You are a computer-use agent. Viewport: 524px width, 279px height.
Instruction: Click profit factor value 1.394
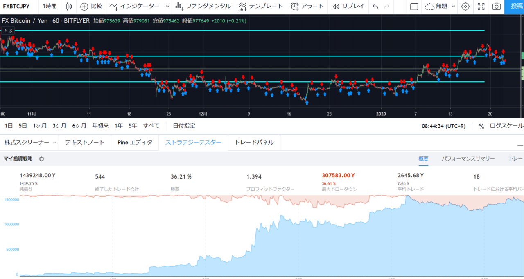click(x=254, y=177)
